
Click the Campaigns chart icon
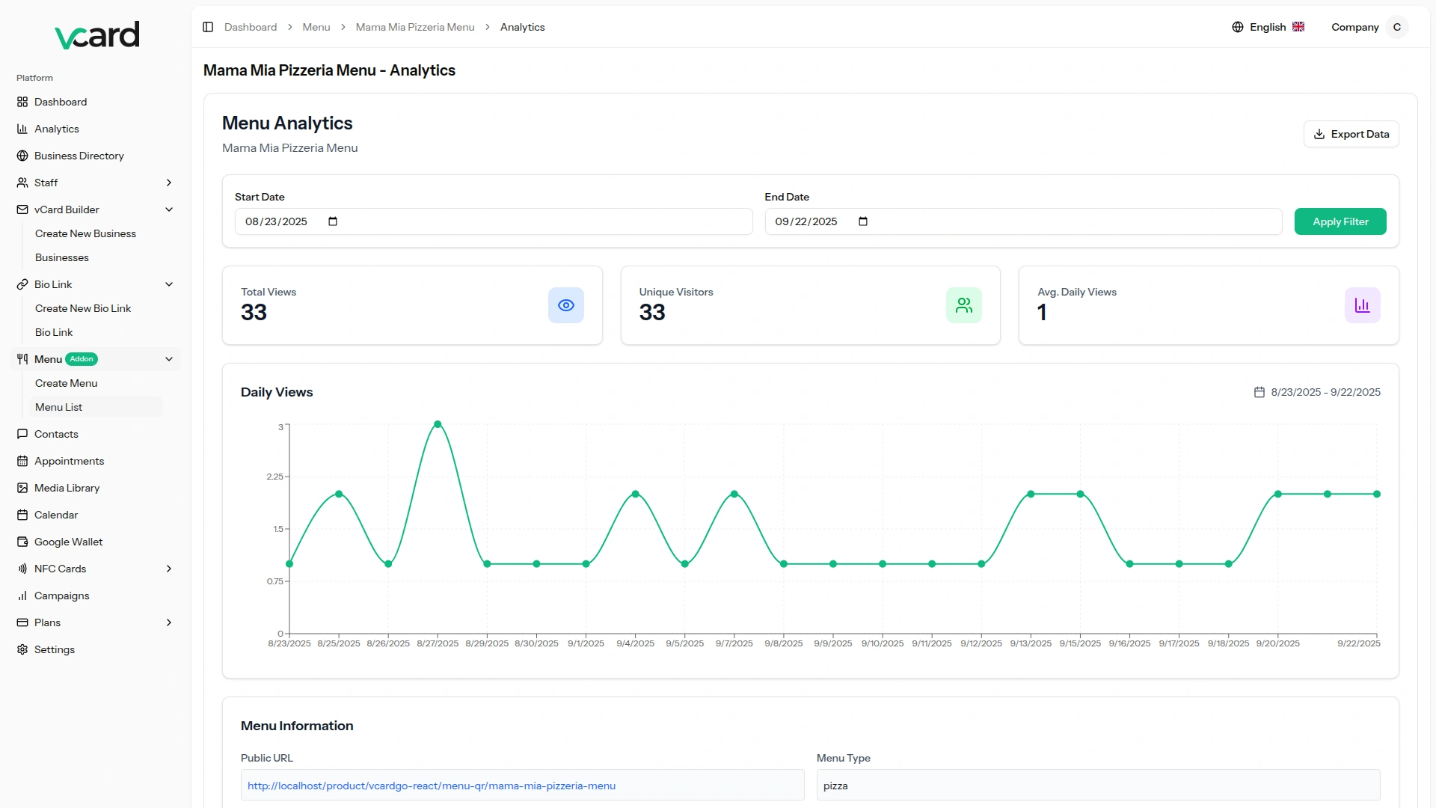[x=22, y=596]
